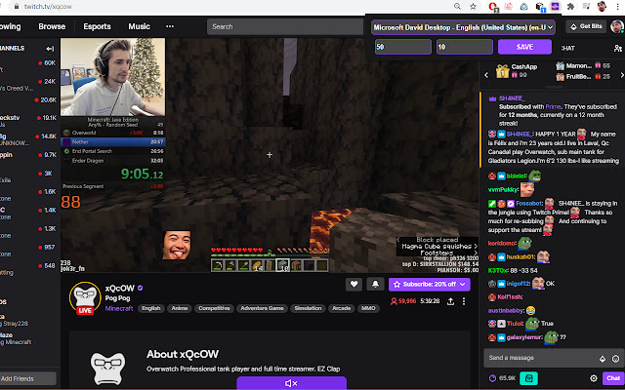Click huskah01 username in chat
Image resolution: width=625 pixels, height=390 pixels.
point(521,257)
